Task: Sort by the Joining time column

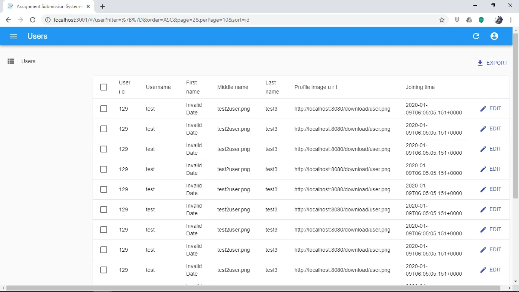Action: 420,87
